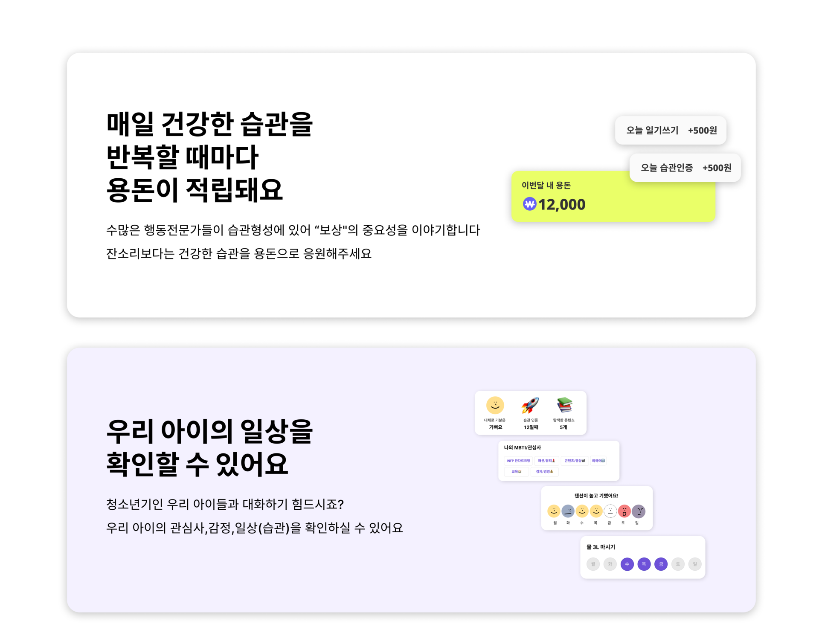Select the dotted empty Friday mood face
This screenshot has width=819, height=627.
click(610, 511)
